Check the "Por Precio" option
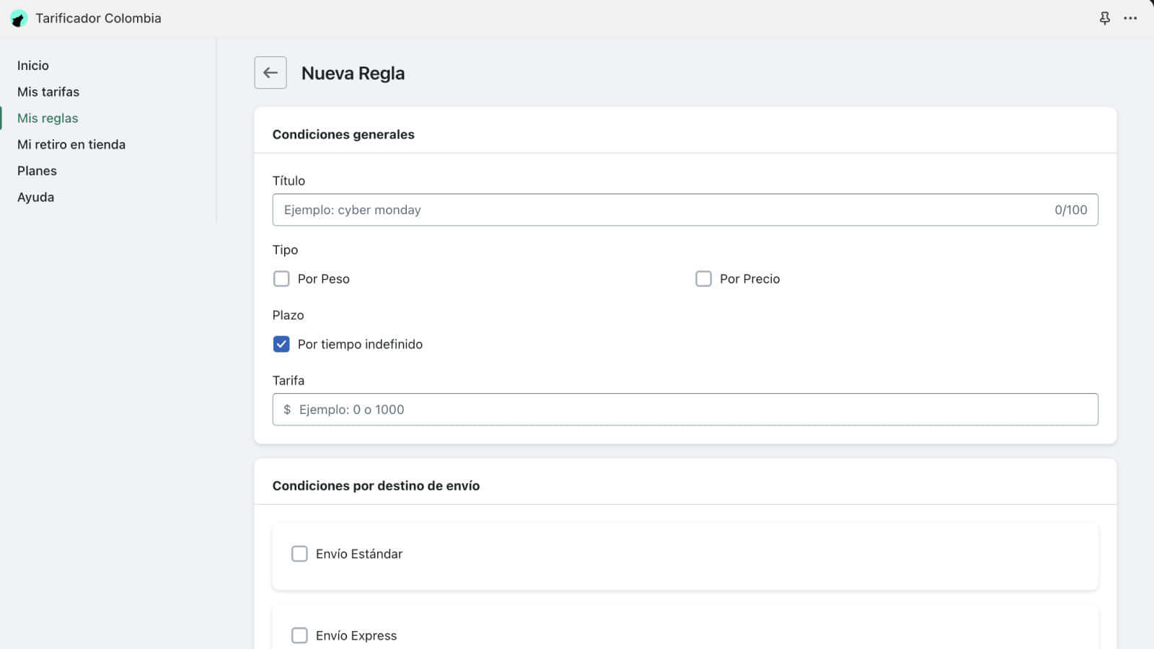The height and width of the screenshot is (649, 1154). 703,278
